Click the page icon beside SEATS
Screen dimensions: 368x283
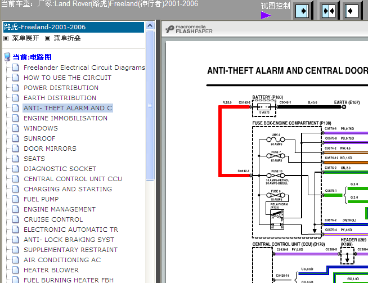16,159
